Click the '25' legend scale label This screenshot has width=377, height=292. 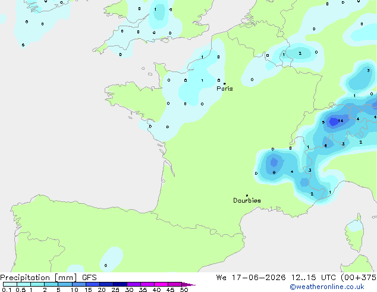coord(115,290)
